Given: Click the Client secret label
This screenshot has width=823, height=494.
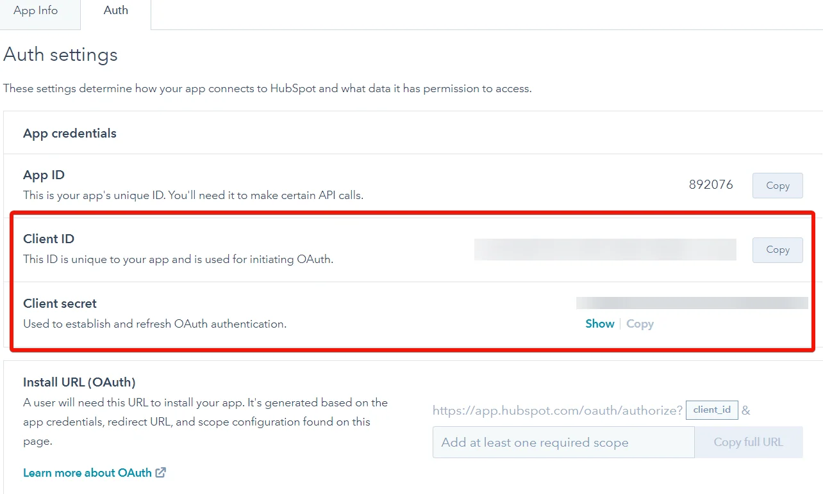Looking at the screenshot, I should [x=60, y=303].
